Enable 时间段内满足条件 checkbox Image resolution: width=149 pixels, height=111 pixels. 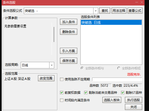tap(62, 100)
